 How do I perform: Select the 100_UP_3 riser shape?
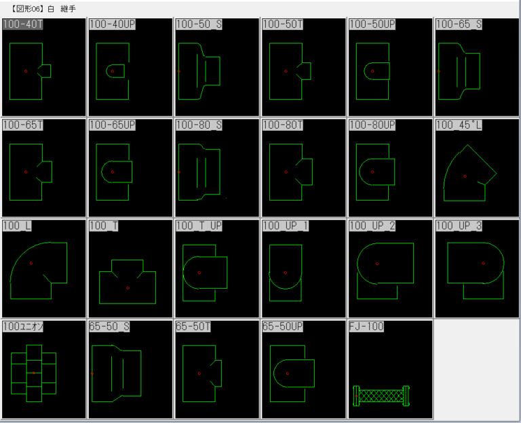pos(477,268)
